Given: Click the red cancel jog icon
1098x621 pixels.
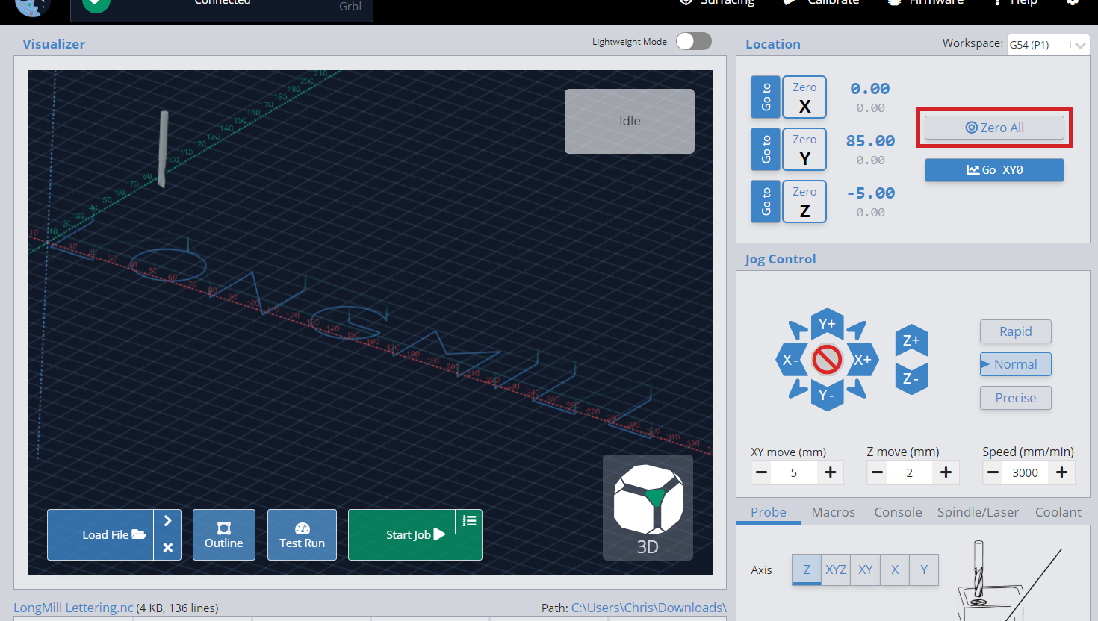Looking at the screenshot, I should pyautogui.click(x=827, y=360).
